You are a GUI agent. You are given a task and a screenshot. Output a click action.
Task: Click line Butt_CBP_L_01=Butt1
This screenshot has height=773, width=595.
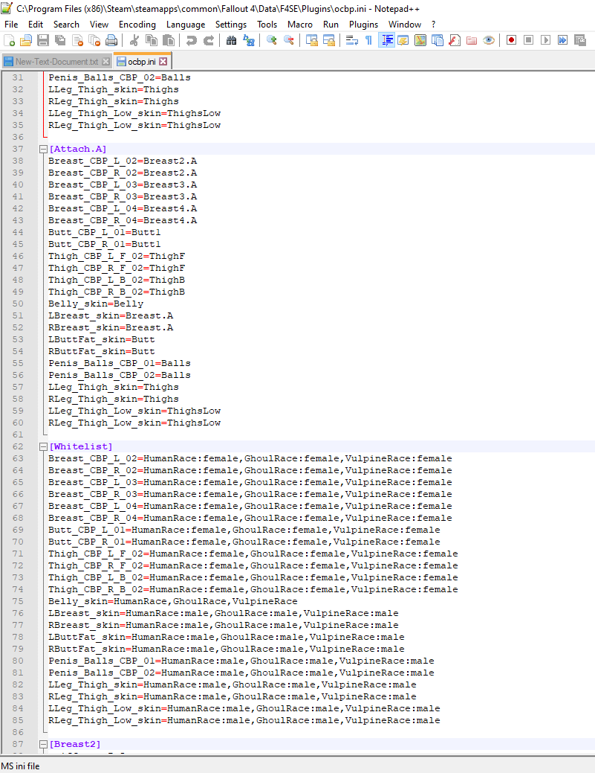tap(104, 232)
